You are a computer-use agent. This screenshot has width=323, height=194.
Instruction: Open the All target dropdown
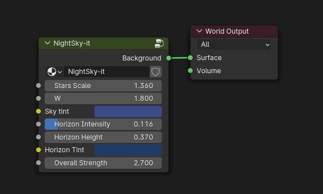tap(234, 45)
